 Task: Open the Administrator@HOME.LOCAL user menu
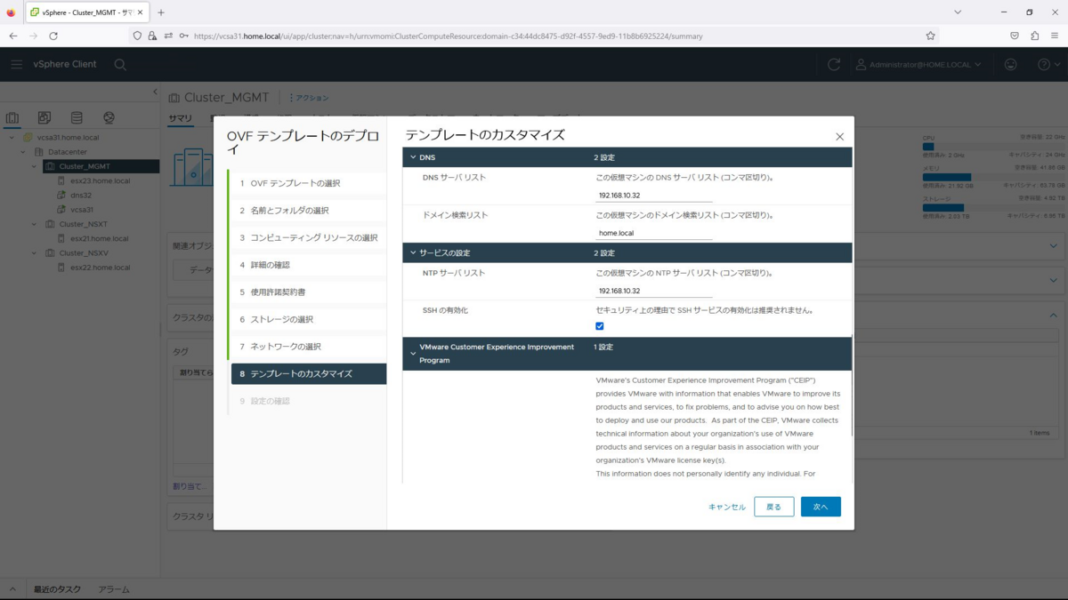[918, 64]
